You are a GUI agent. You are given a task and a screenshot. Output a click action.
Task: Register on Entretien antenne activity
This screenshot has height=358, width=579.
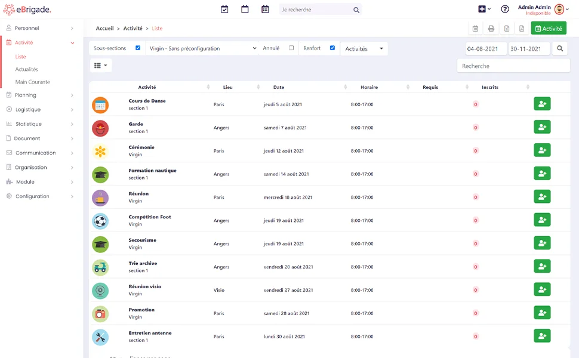(542, 337)
